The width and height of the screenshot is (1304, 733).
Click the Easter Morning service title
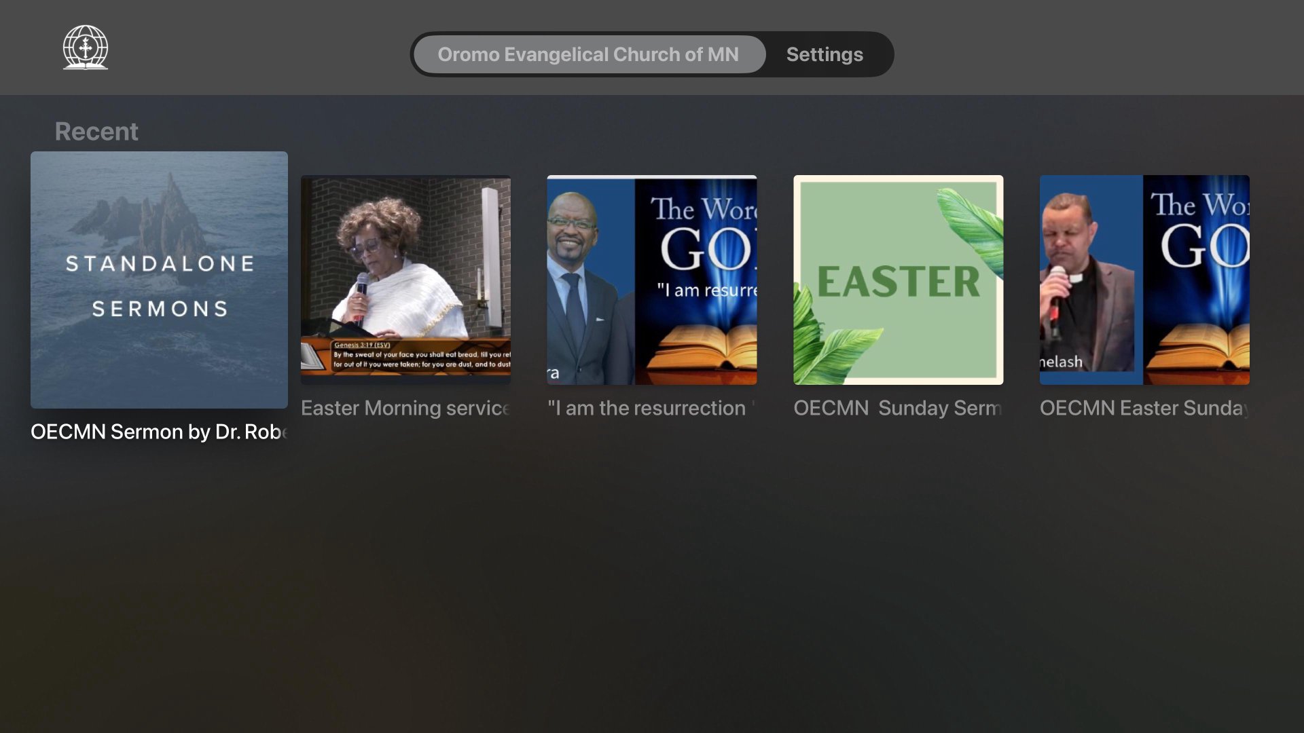coord(405,408)
